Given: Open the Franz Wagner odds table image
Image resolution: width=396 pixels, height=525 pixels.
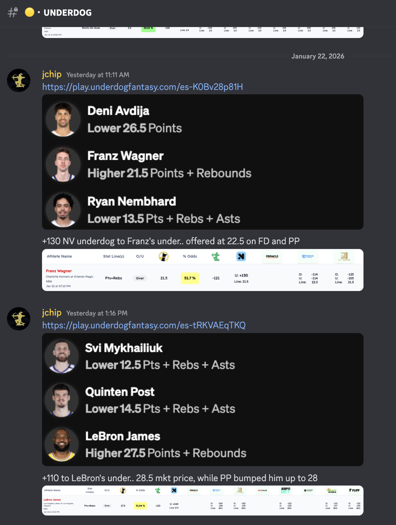Looking at the screenshot, I should pos(203,270).
